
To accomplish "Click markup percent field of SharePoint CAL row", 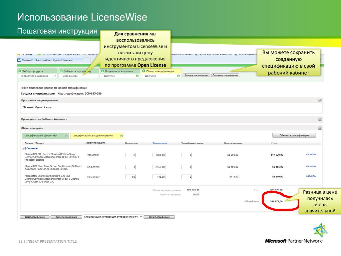I will pos(186,177).
